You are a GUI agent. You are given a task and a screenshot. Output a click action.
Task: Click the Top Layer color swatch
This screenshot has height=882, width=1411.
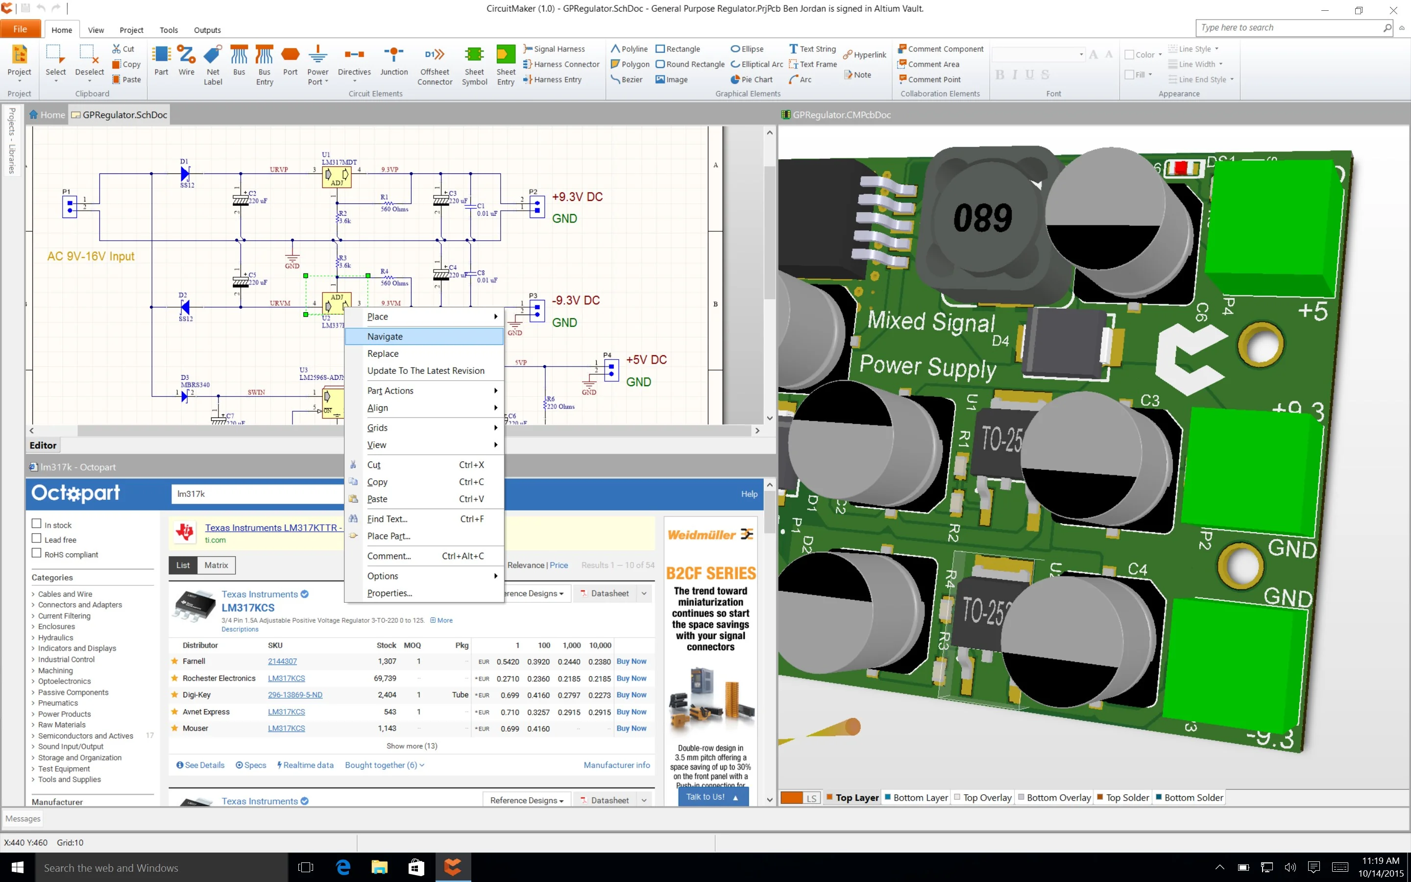[x=829, y=797]
